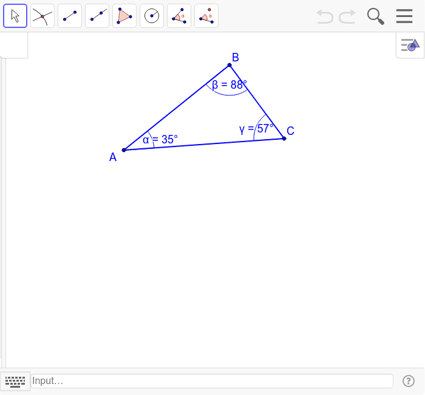The height and width of the screenshot is (395, 425).
Task: Select the Polygon tool
Action: coord(124,16)
